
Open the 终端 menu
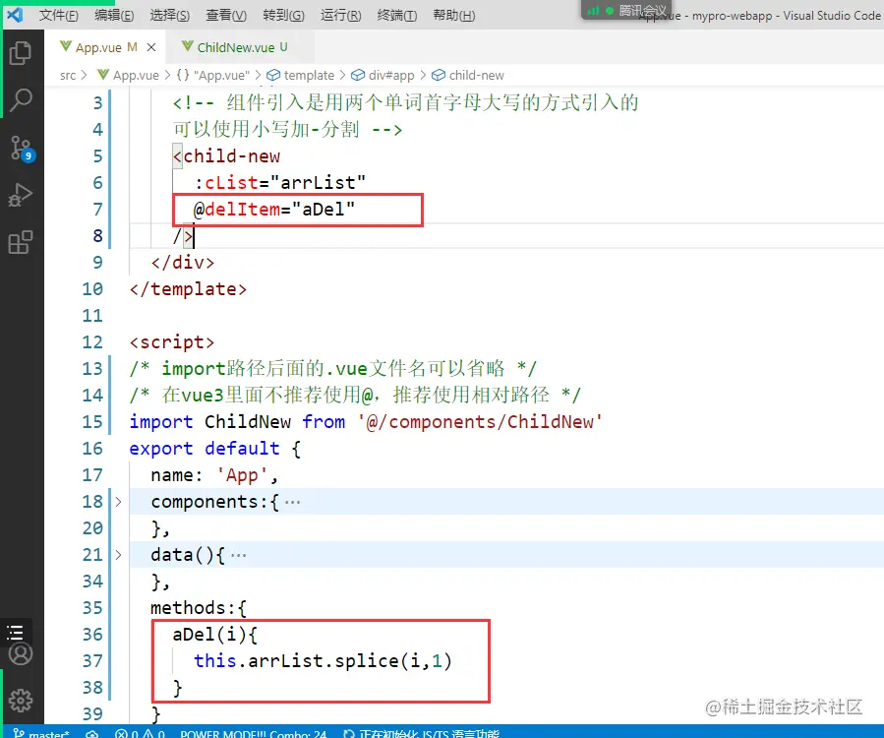pyautogui.click(x=396, y=15)
